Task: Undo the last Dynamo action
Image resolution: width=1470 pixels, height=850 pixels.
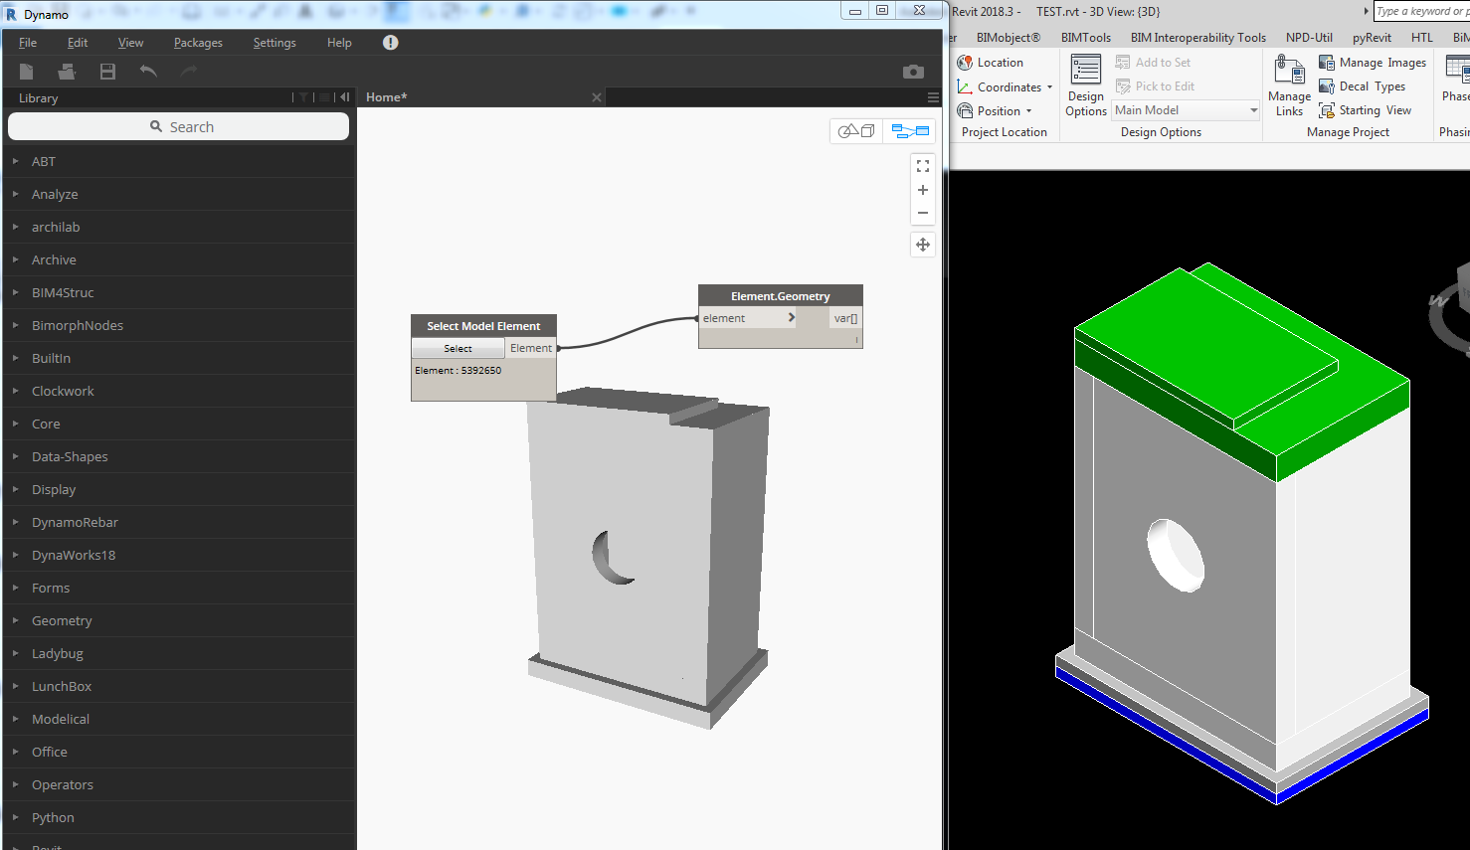Action: [x=148, y=71]
